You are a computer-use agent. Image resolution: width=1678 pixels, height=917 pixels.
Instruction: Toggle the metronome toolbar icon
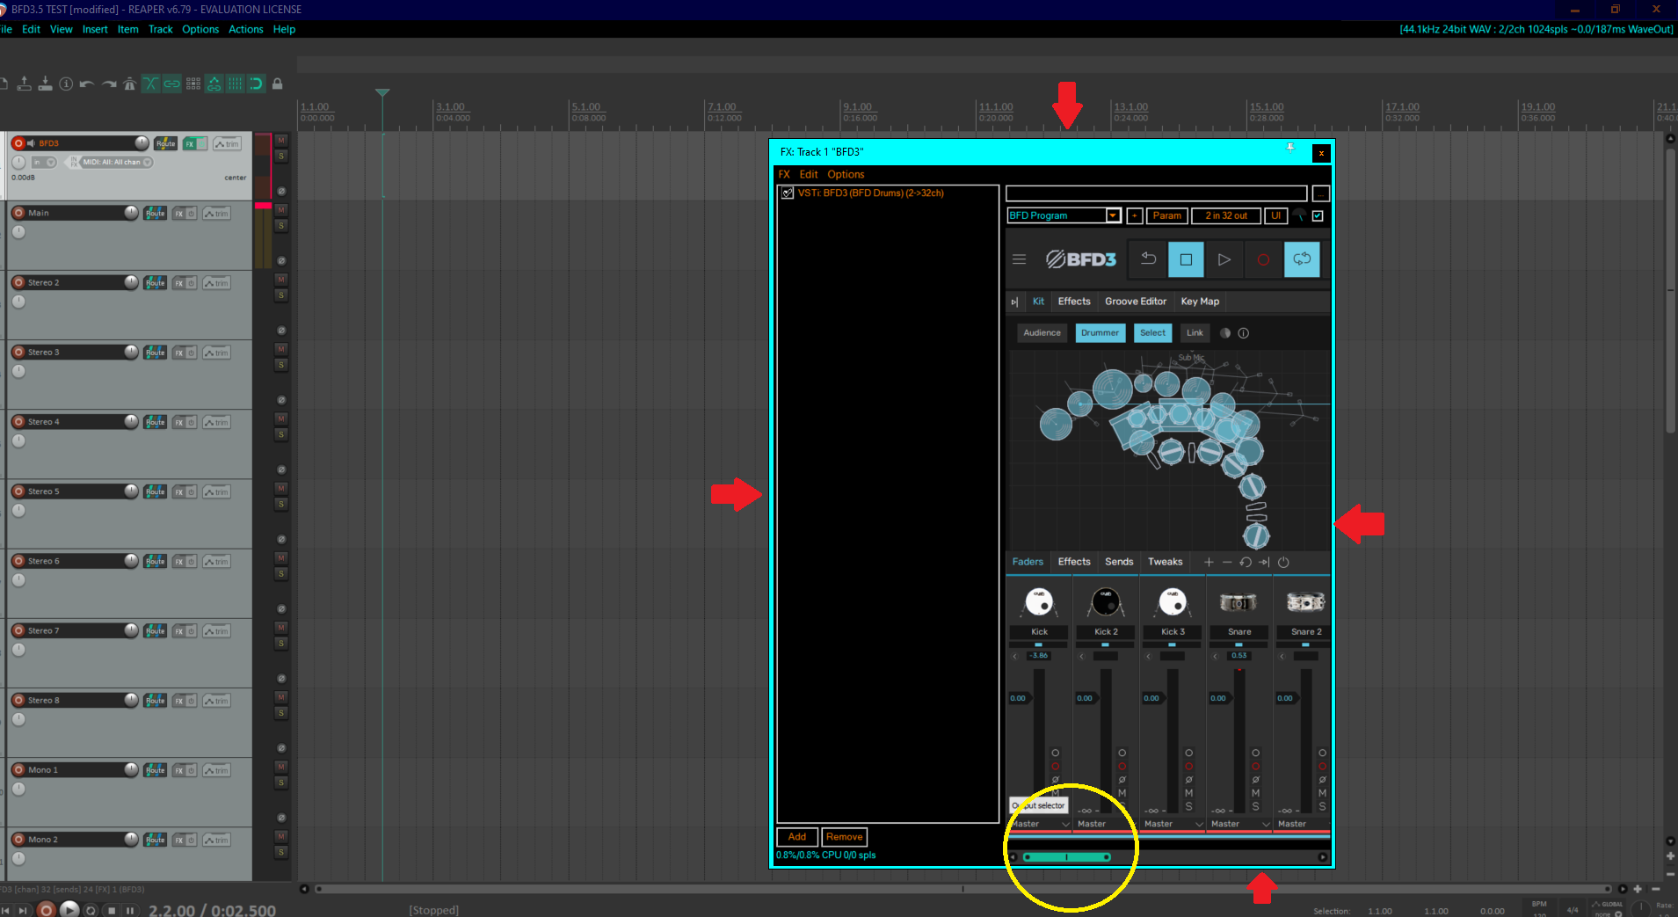130,84
